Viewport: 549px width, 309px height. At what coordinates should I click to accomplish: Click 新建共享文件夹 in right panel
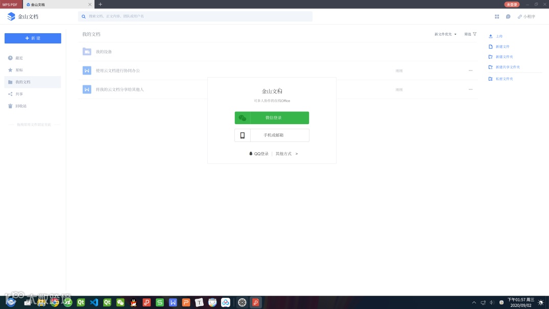pos(504,67)
